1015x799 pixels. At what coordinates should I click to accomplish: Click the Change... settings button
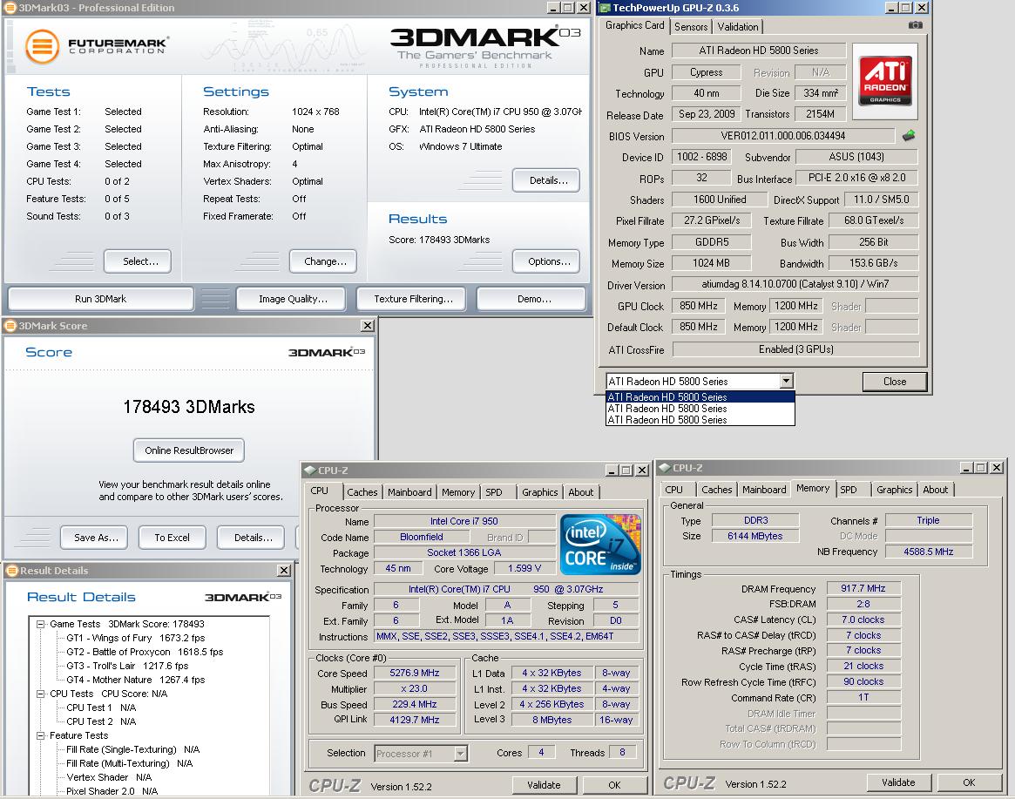[x=325, y=261]
